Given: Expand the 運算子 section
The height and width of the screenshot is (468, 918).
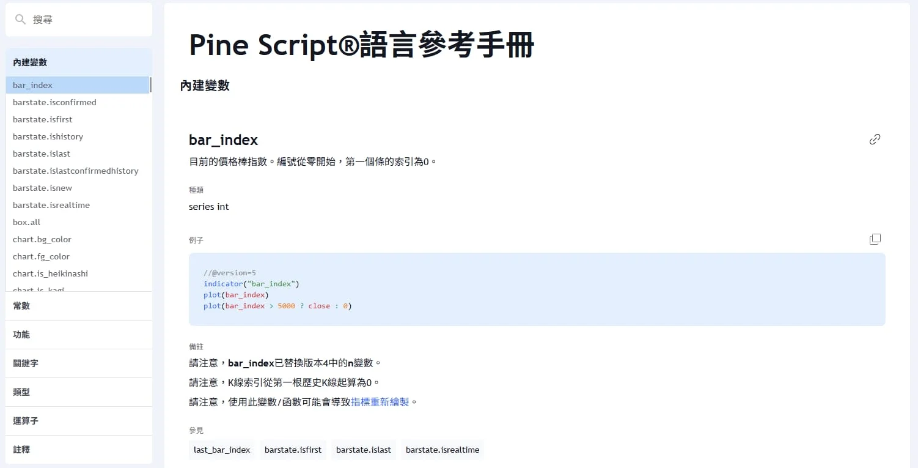Looking at the screenshot, I should tap(79, 421).
